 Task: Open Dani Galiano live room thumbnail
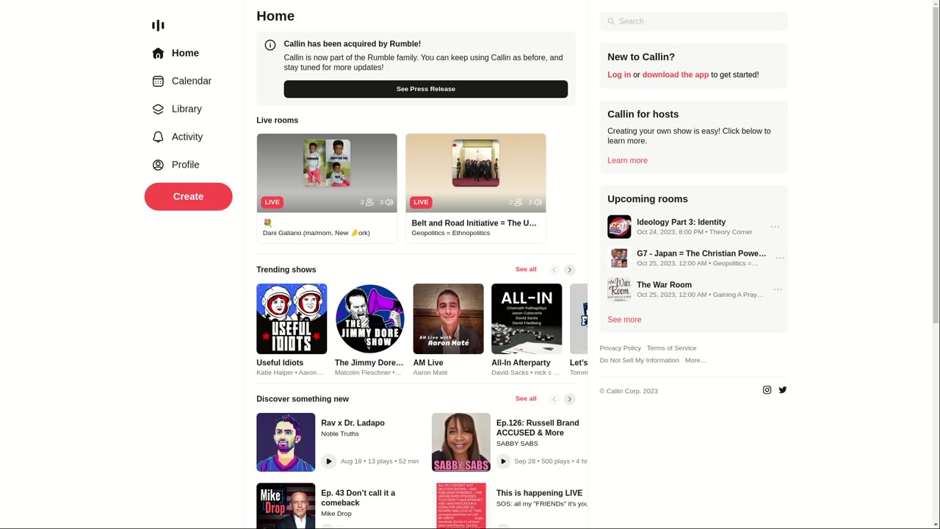327,173
